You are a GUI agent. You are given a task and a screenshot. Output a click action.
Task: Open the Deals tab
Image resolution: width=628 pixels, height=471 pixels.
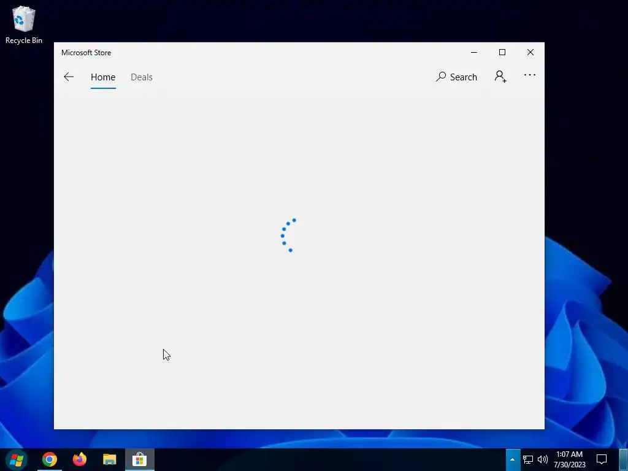pos(142,77)
